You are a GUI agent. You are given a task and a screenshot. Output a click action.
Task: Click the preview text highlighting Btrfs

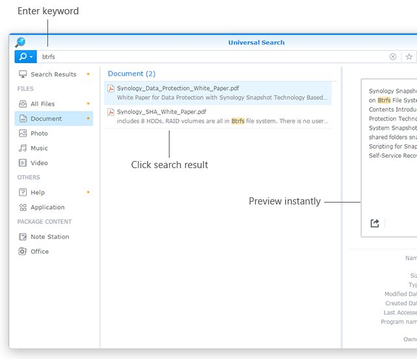[384, 100]
